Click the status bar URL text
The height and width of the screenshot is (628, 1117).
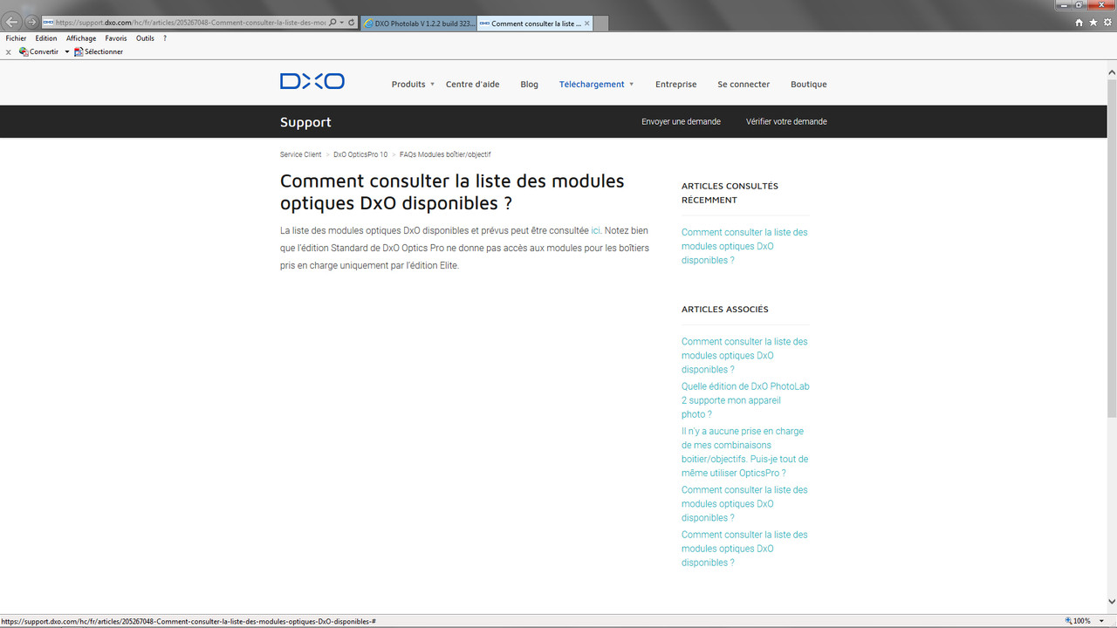188,622
